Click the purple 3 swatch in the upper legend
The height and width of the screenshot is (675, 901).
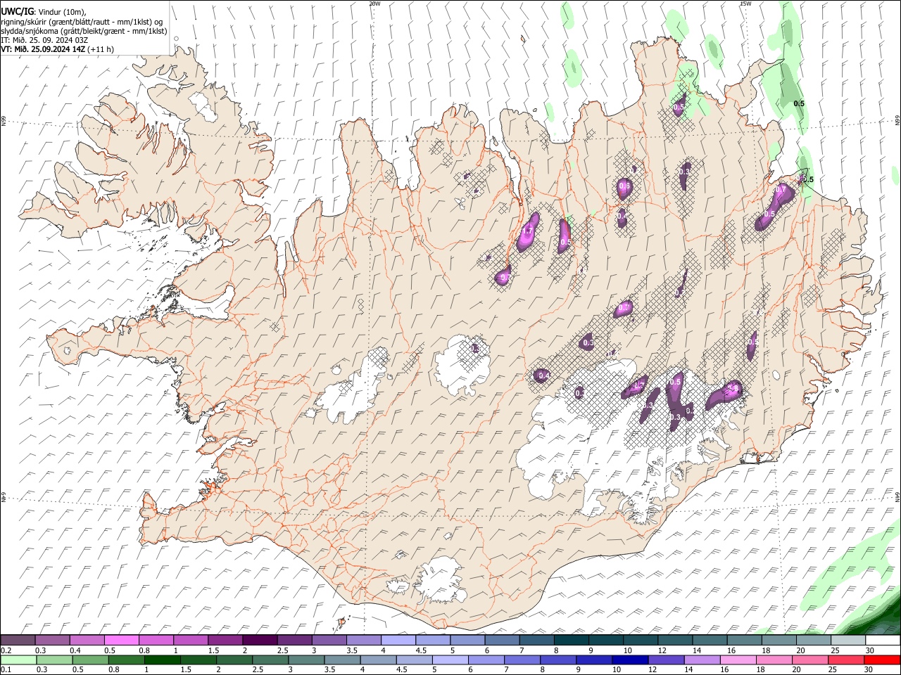pyautogui.click(x=329, y=640)
